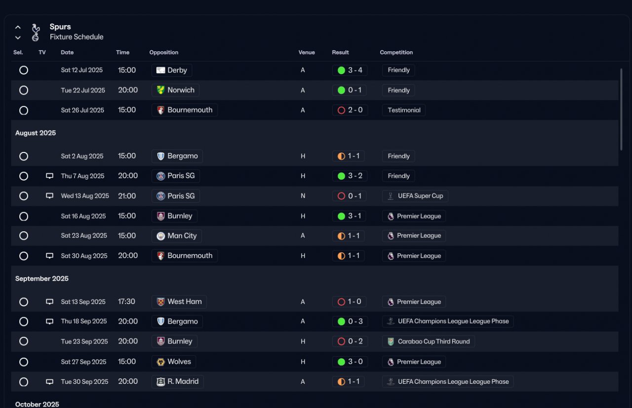Screen dimensions: 632x408
Task: Click the Wolves club badge
Action: tap(160, 362)
